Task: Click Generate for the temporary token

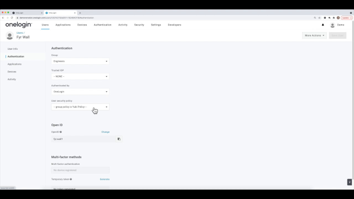Action: click(105, 179)
